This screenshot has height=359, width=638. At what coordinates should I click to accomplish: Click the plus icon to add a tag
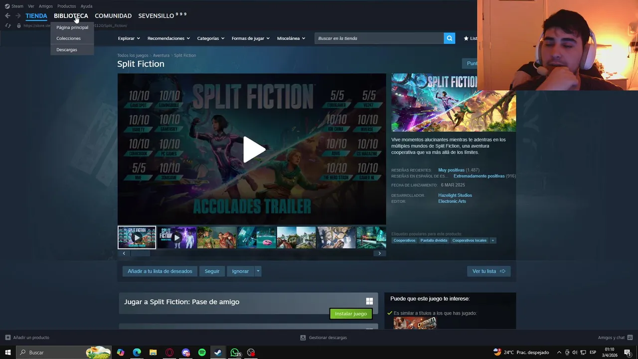click(493, 240)
